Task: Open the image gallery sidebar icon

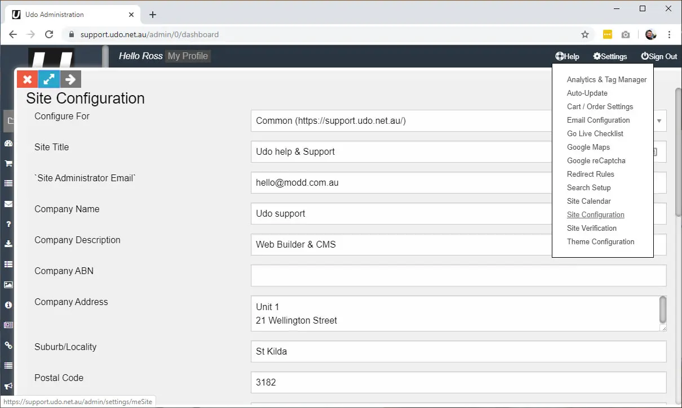Action: click(8, 284)
